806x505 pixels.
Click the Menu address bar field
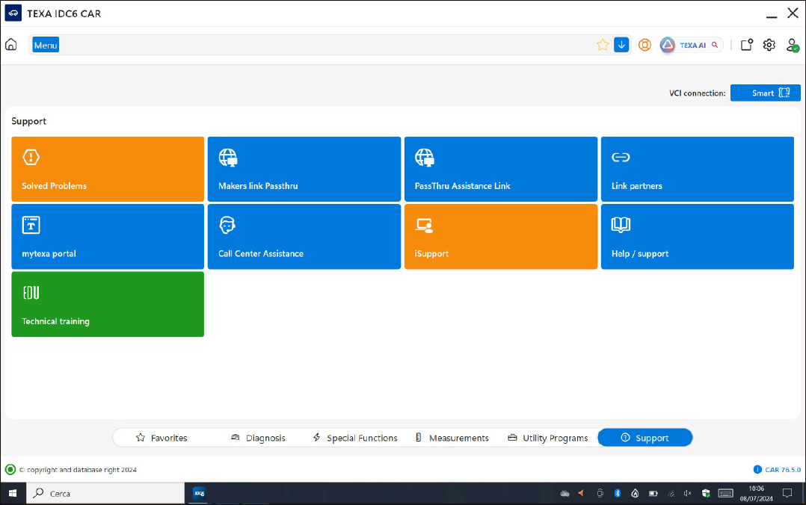[x=314, y=45]
